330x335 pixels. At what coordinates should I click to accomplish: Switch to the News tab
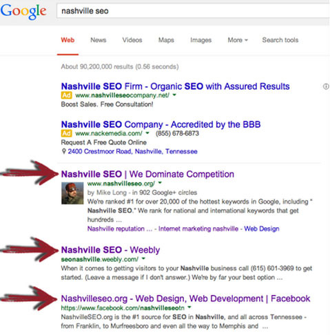click(x=99, y=40)
